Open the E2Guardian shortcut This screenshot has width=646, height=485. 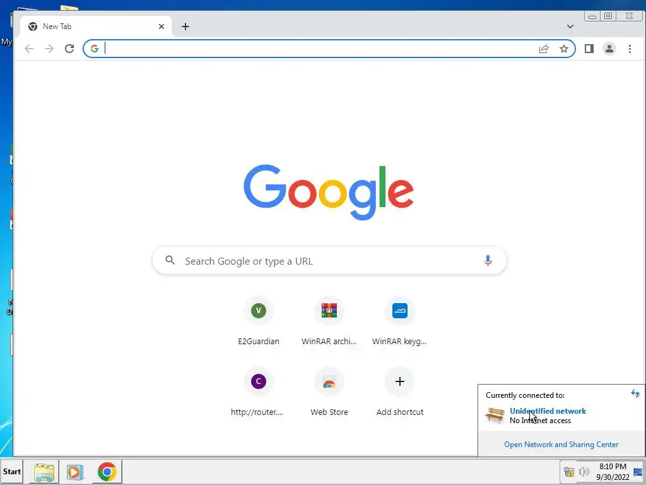[x=259, y=321]
